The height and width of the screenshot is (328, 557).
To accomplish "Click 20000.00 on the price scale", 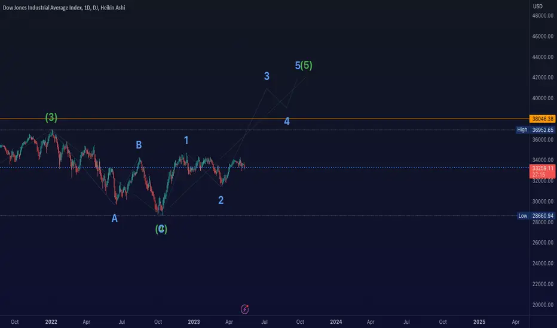I will pos(543,305).
